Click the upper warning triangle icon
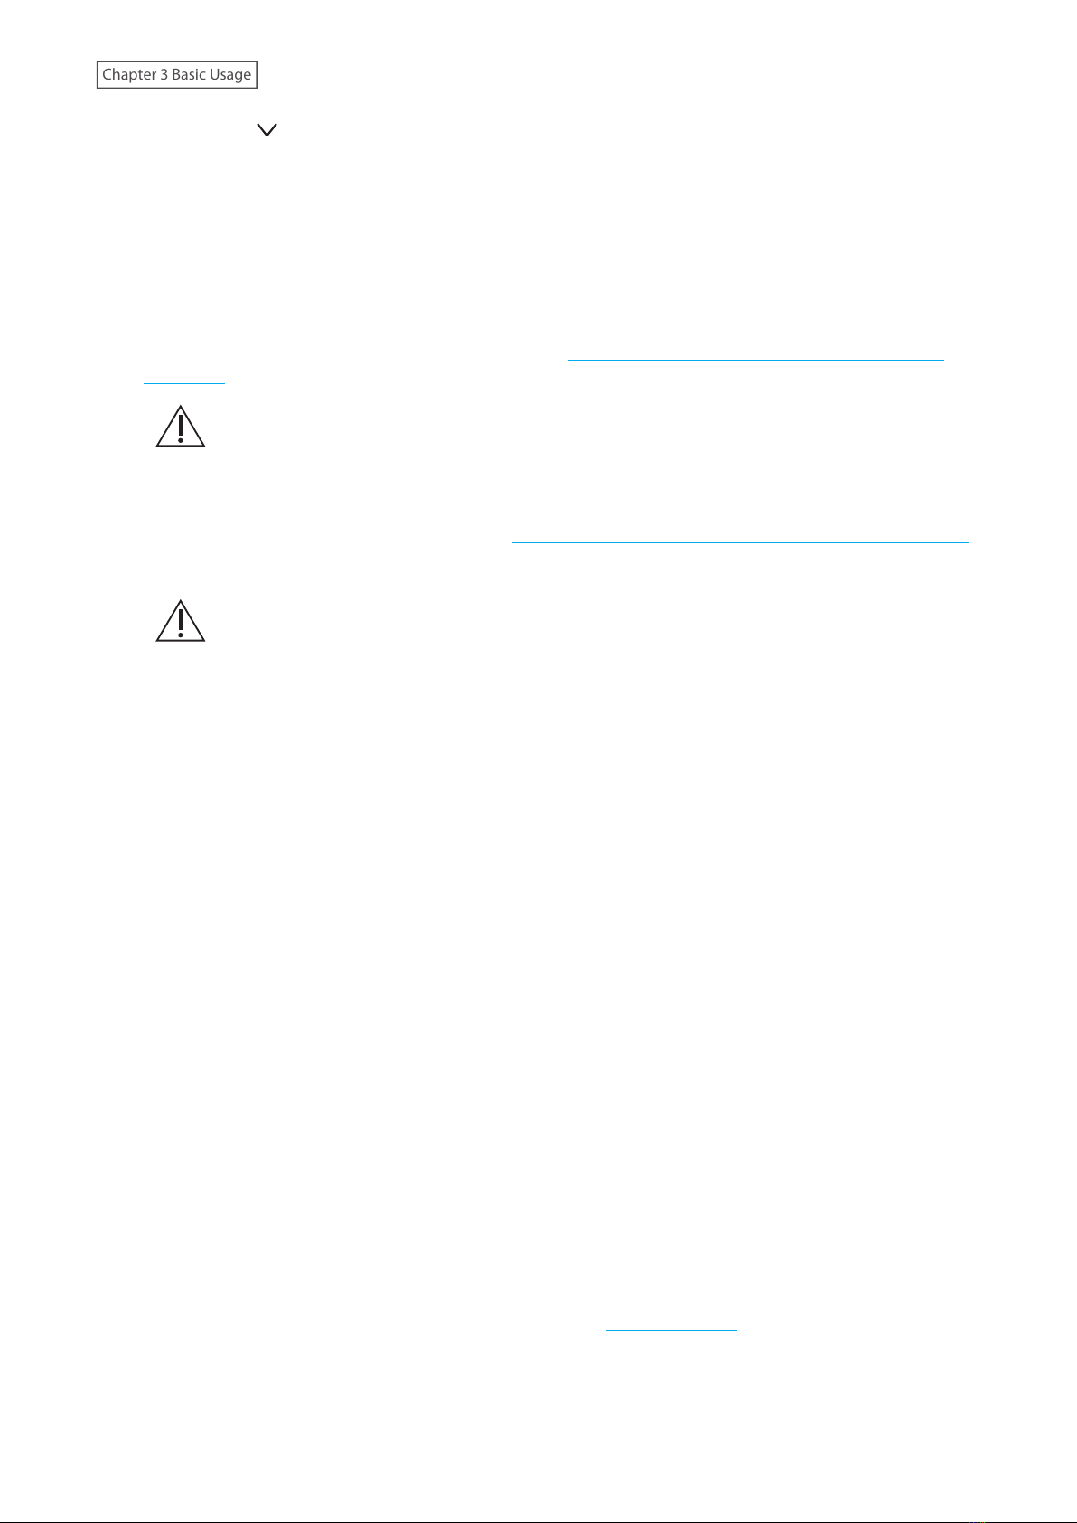Image resolution: width=1077 pixels, height=1523 pixels. pyautogui.click(x=181, y=427)
